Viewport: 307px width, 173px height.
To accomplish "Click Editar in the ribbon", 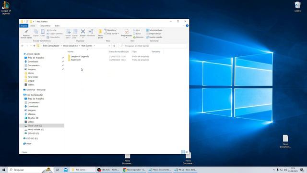I will tap(137, 34).
